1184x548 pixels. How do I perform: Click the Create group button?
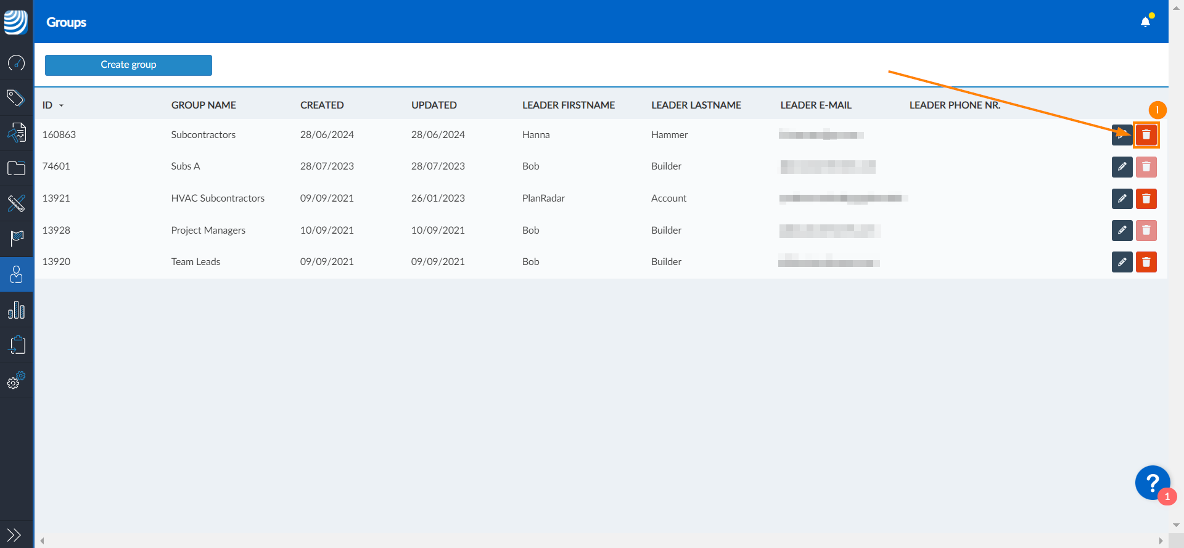click(128, 65)
